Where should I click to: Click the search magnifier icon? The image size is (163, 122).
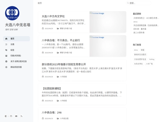coord(128,3)
